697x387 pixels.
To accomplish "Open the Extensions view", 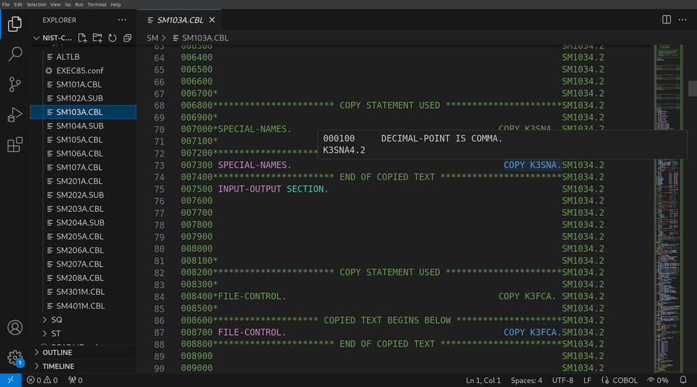I will 15,144.
